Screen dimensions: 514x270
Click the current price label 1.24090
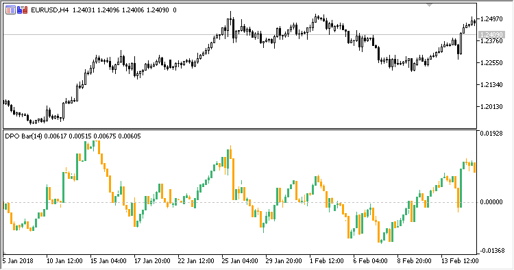491,34
